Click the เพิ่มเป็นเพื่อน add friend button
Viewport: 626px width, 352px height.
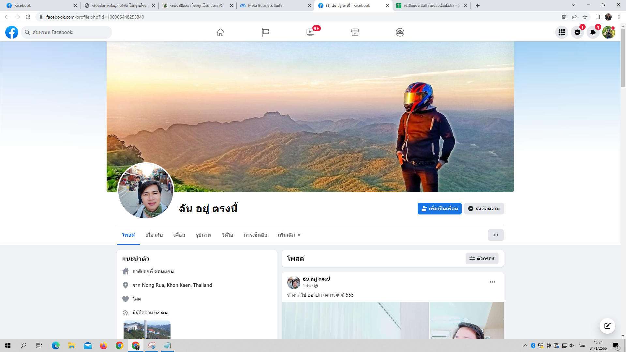click(x=440, y=209)
